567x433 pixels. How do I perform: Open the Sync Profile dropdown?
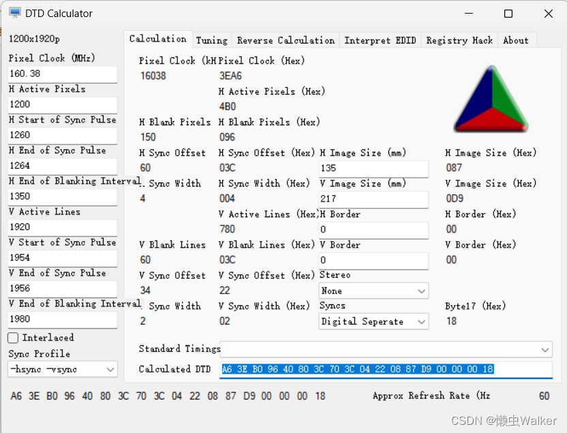click(62, 368)
